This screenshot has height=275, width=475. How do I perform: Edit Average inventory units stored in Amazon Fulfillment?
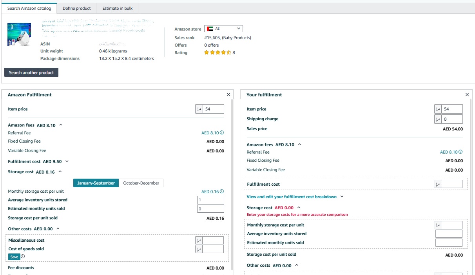(210, 200)
